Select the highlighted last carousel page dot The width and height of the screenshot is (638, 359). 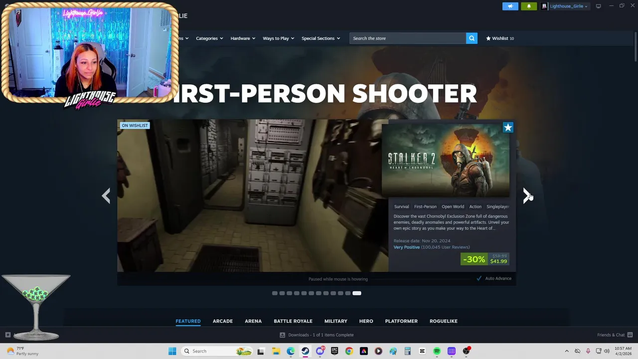(x=357, y=293)
